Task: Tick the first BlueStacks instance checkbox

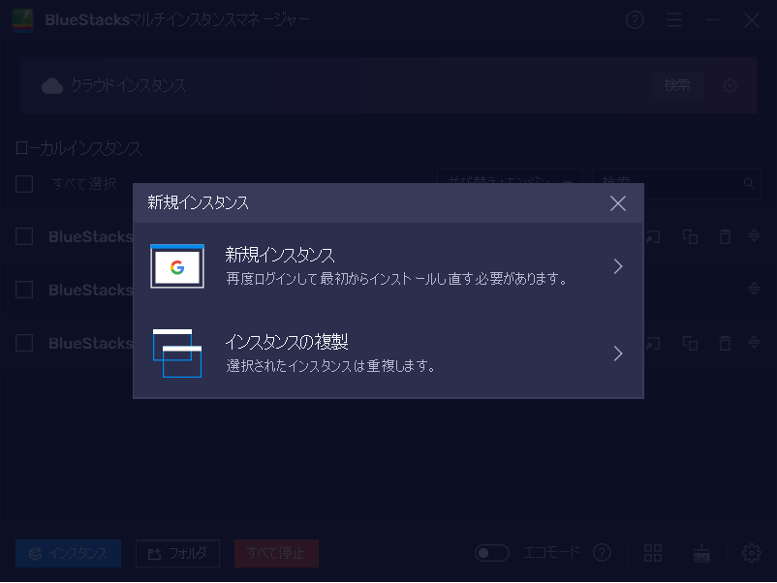Action: click(25, 237)
